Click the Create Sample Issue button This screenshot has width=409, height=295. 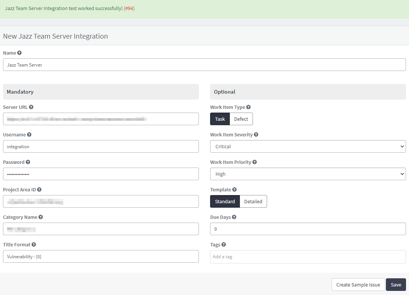[x=358, y=285]
